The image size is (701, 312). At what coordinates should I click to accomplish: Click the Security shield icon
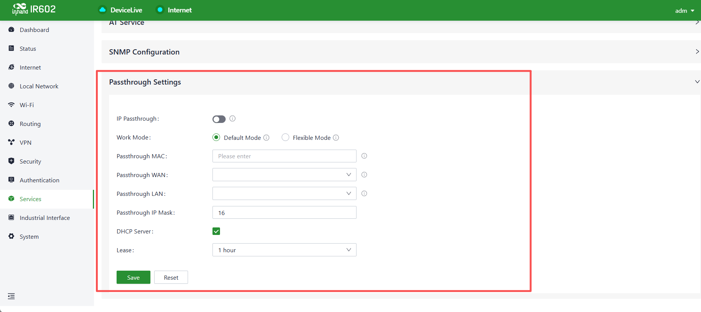click(x=11, y=161)
